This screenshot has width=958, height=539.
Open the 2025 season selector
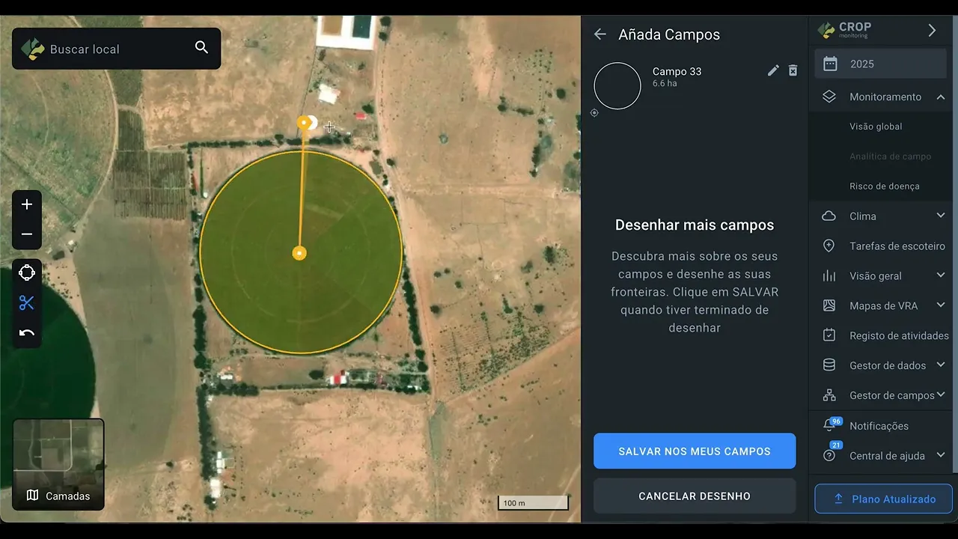880,64
